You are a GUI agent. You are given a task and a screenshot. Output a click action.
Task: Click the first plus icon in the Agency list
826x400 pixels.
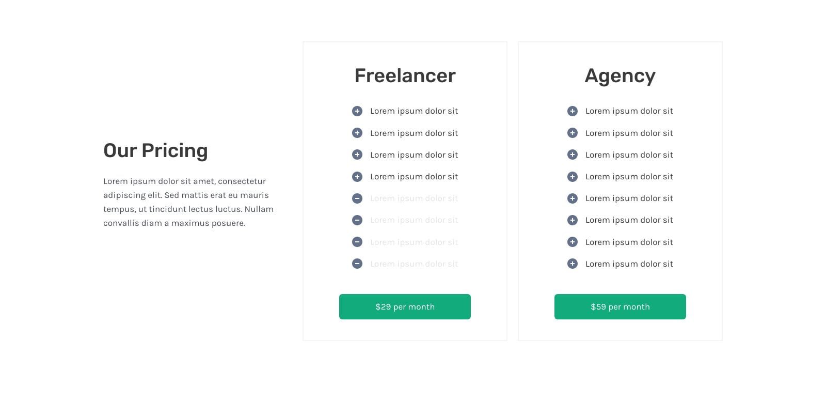(572, 111)
